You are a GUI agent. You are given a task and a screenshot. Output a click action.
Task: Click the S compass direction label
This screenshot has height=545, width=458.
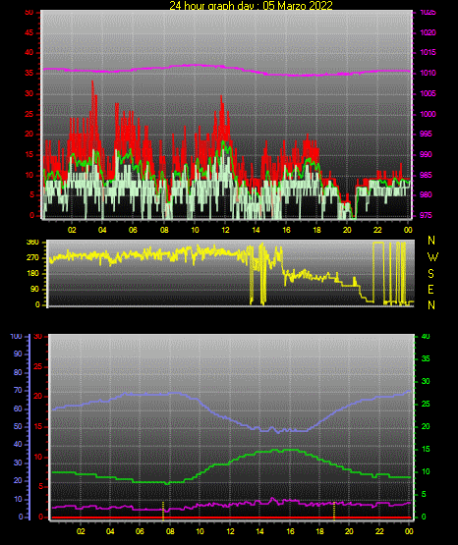coord(430,274)
